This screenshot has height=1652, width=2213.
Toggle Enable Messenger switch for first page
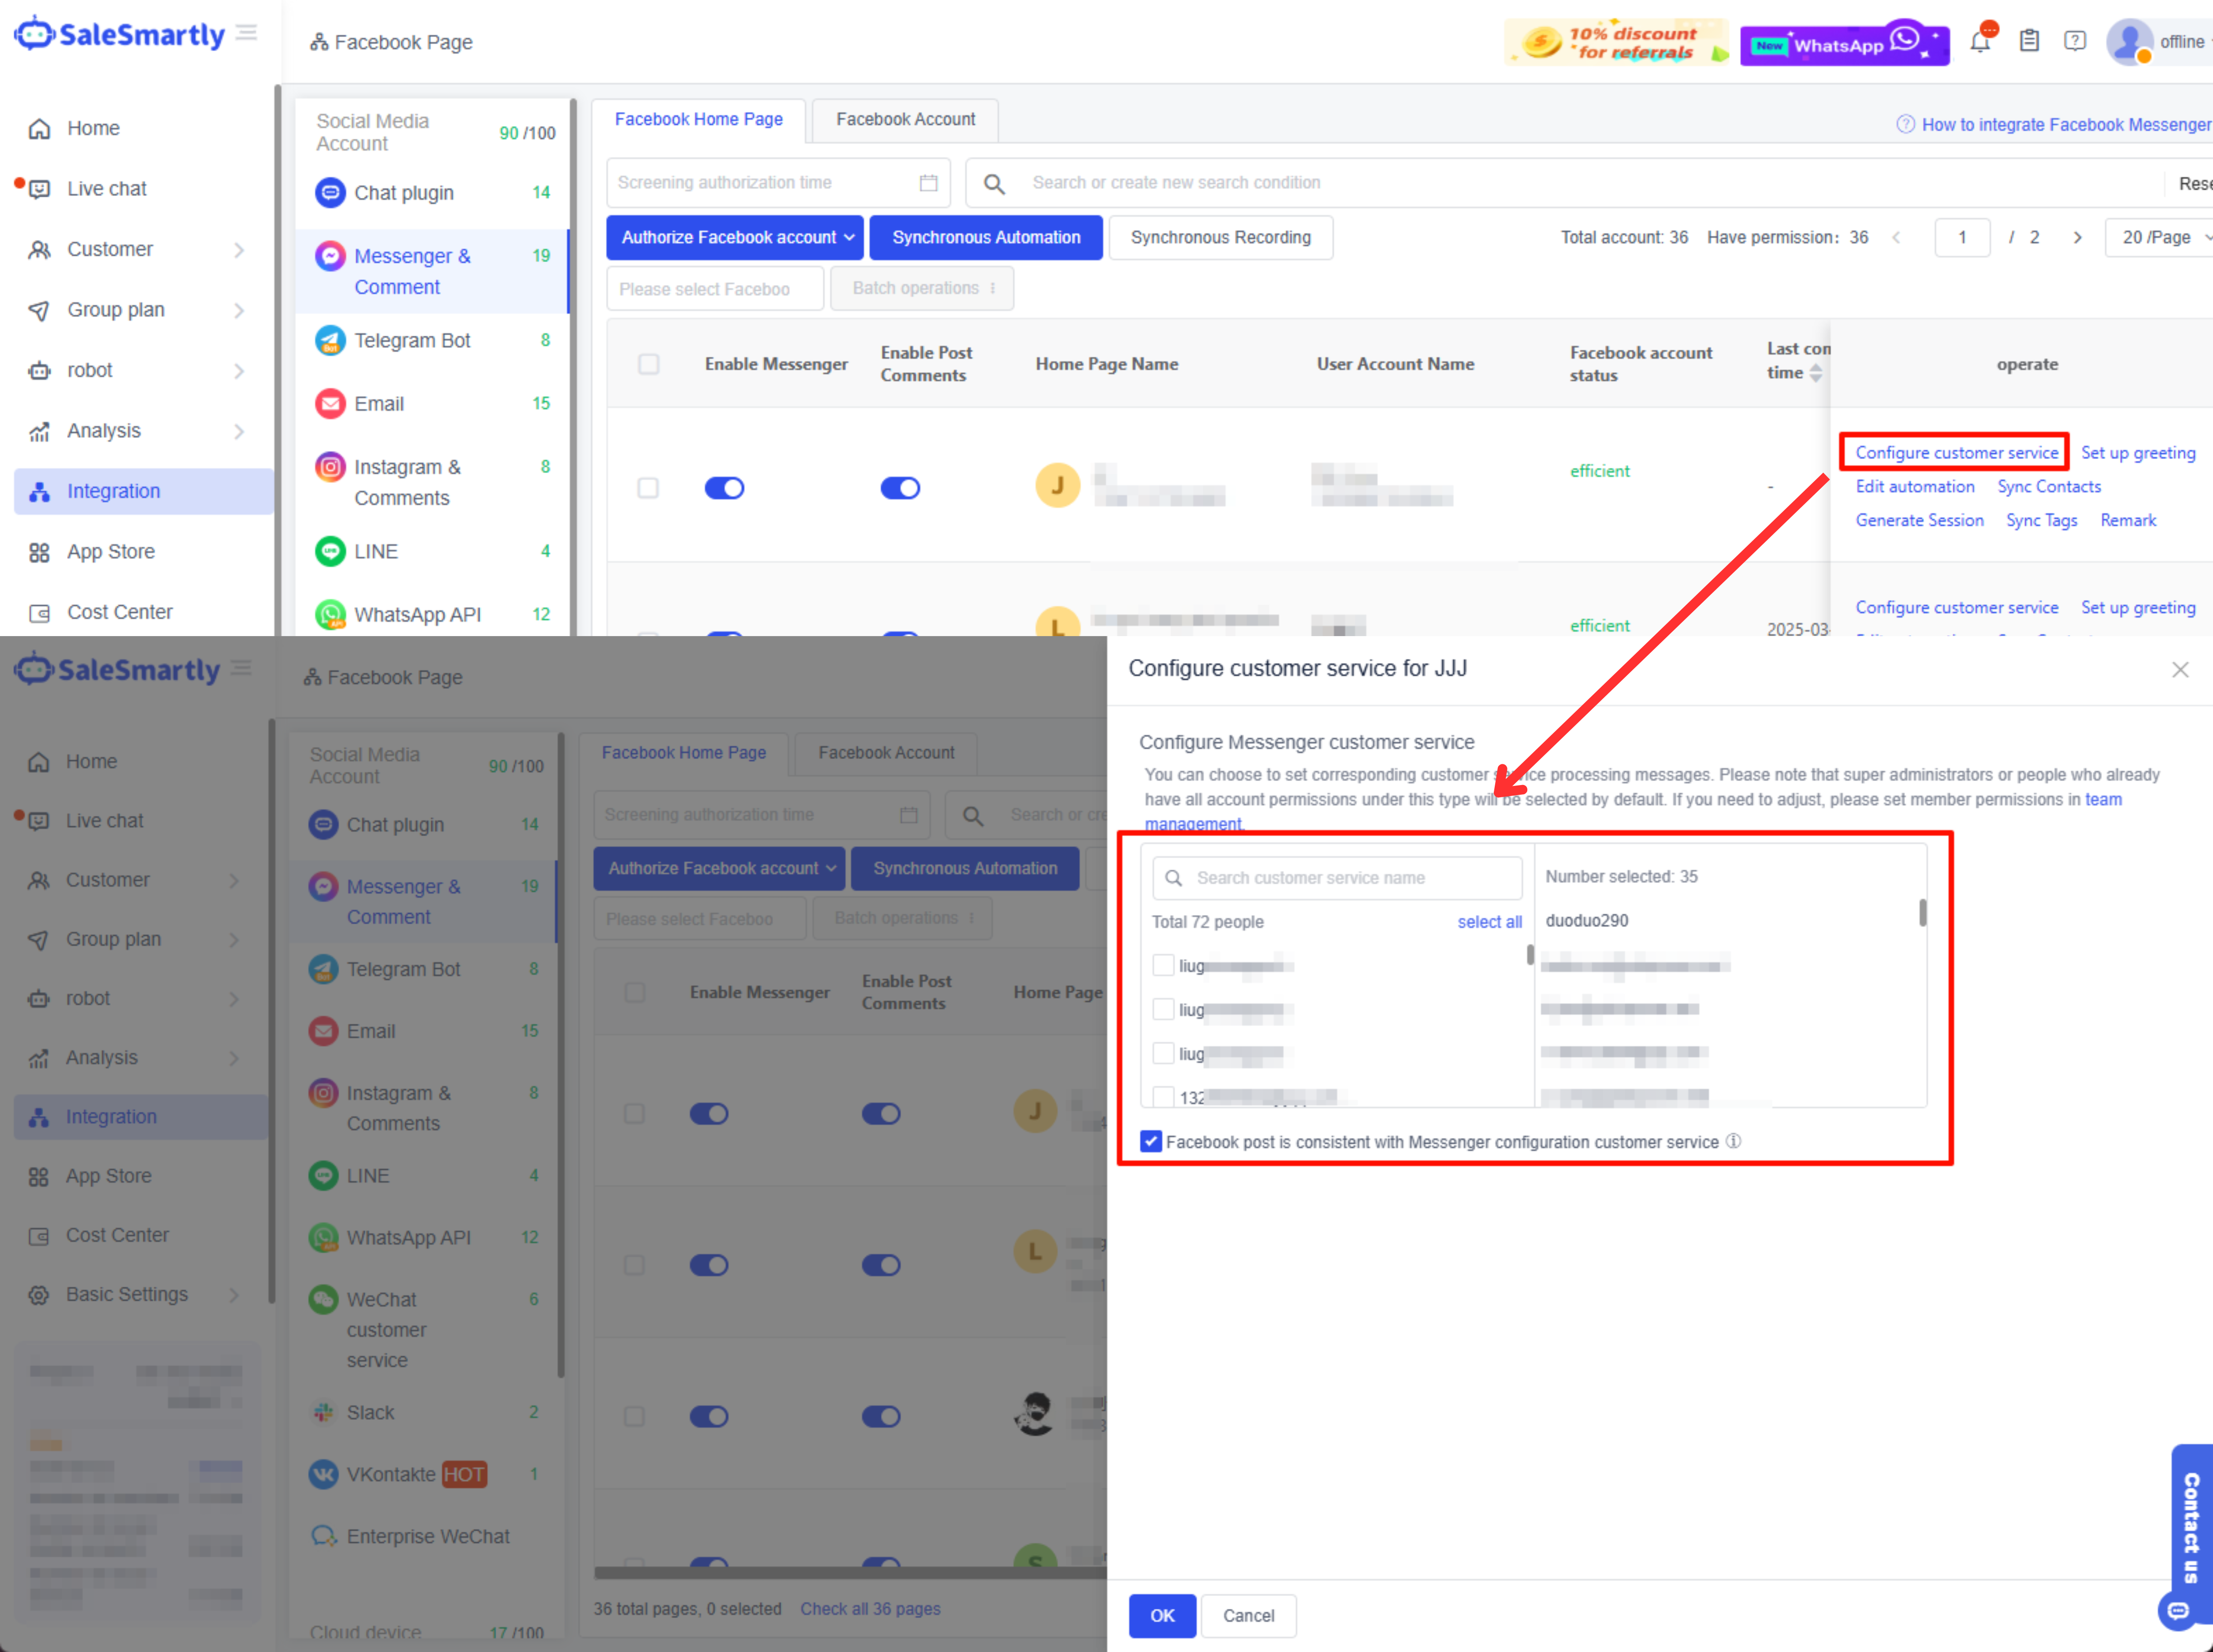(x=724, y=488)
